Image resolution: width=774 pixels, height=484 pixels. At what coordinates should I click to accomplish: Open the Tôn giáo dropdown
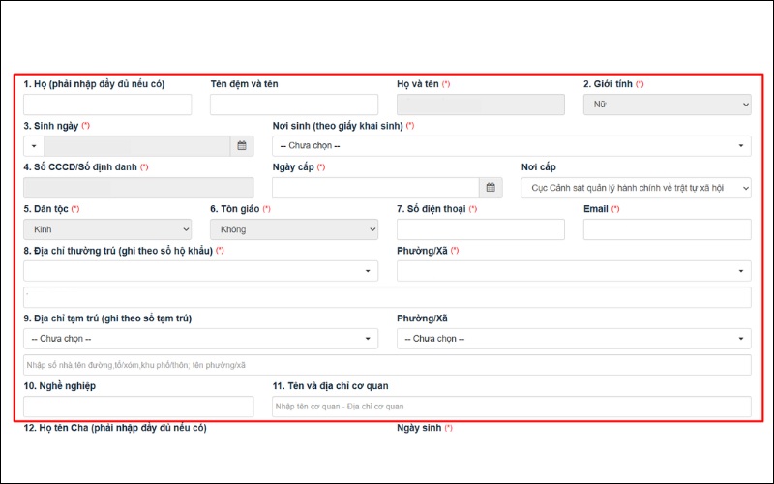[x=293, y=229]
